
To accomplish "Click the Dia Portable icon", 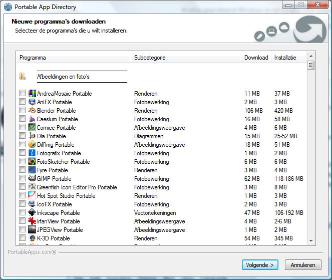I will [32, 136].
